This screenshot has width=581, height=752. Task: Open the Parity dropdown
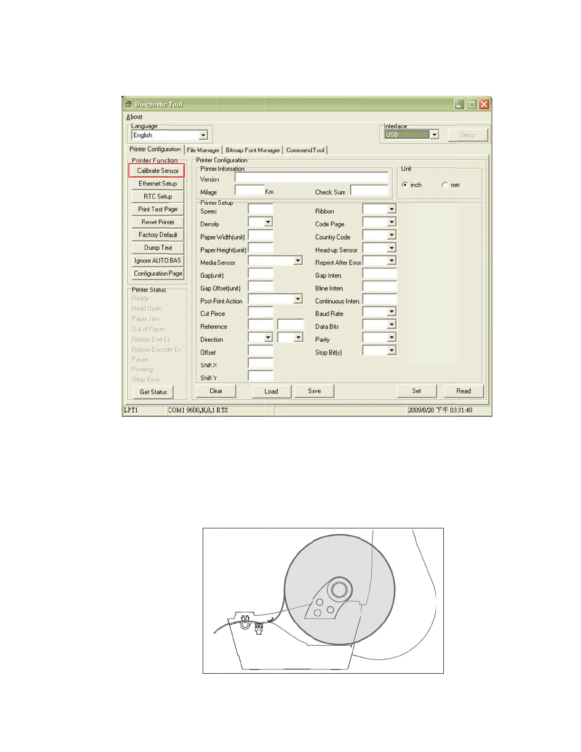(392, 338)
